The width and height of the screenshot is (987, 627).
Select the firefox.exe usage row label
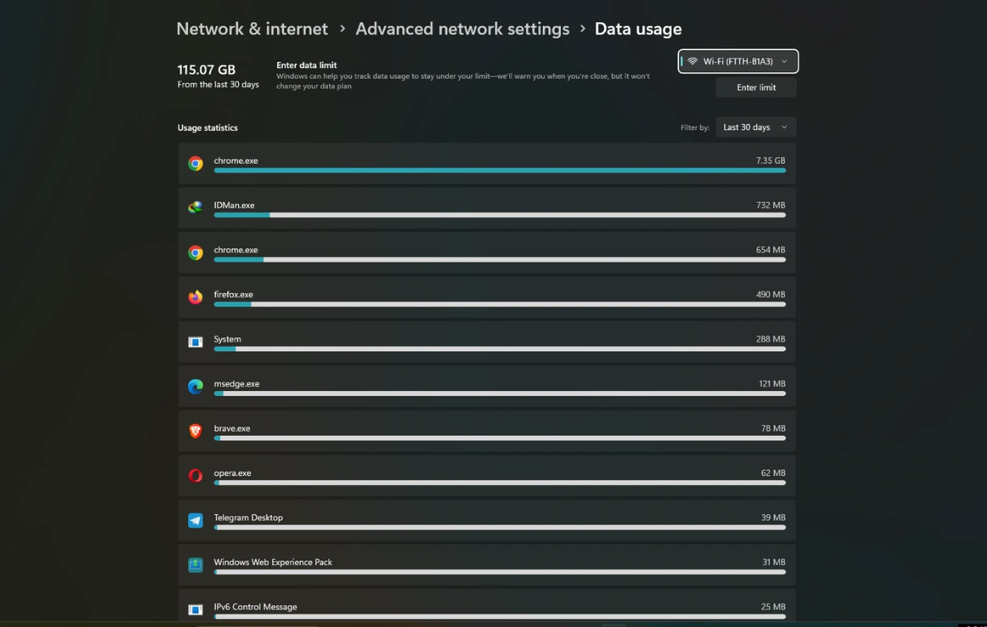coord(233,295)
